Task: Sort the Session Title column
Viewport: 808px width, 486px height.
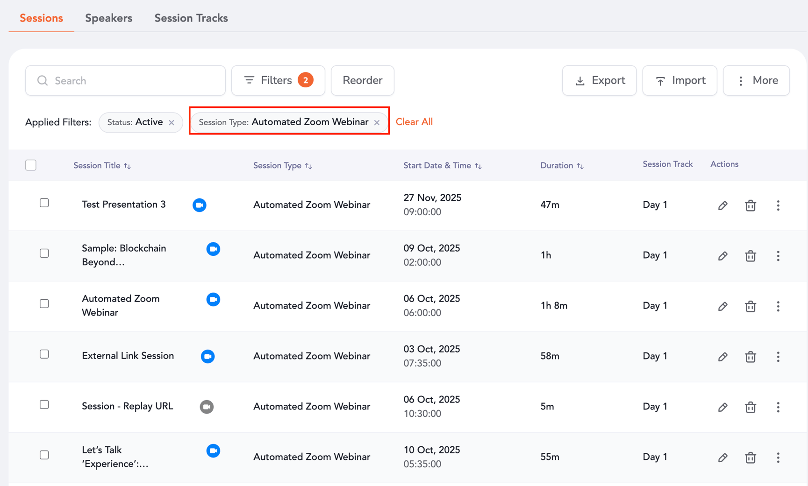Action: click(128, 165)
